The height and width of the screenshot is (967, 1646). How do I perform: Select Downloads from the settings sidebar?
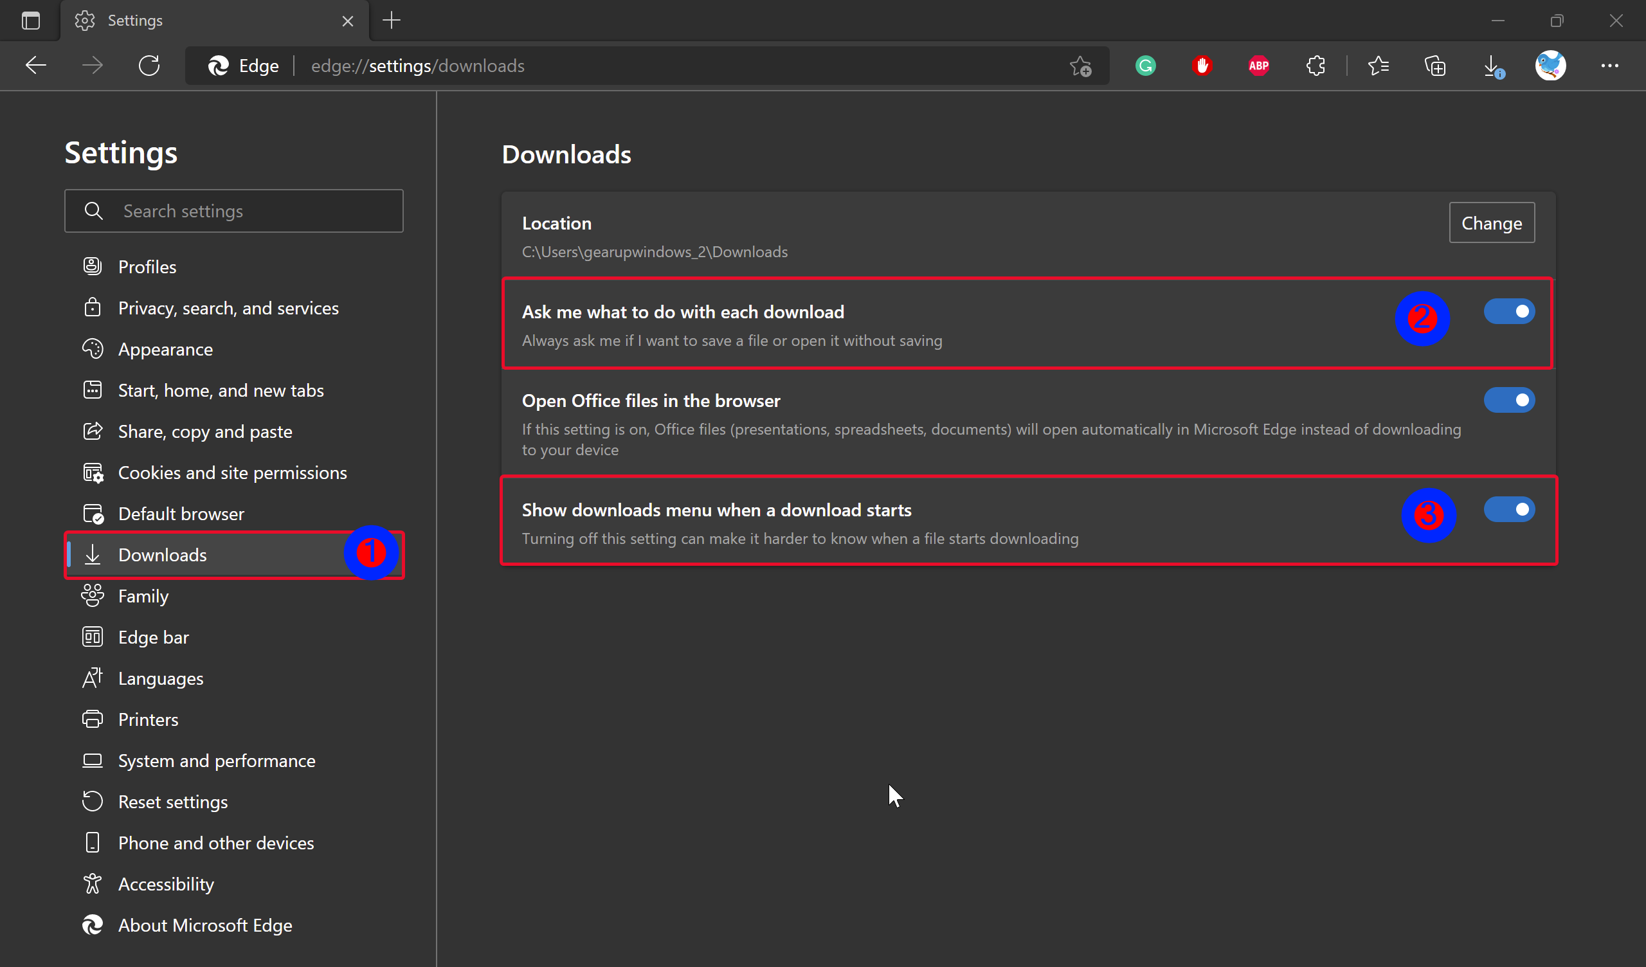[x=161, y=554]
